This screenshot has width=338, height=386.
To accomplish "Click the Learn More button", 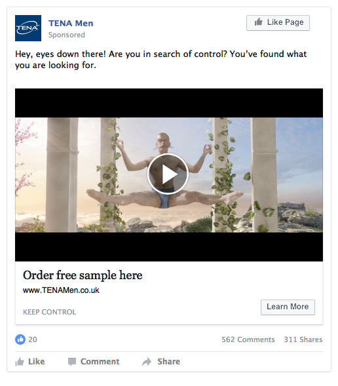I will click(x=288, y=307).
